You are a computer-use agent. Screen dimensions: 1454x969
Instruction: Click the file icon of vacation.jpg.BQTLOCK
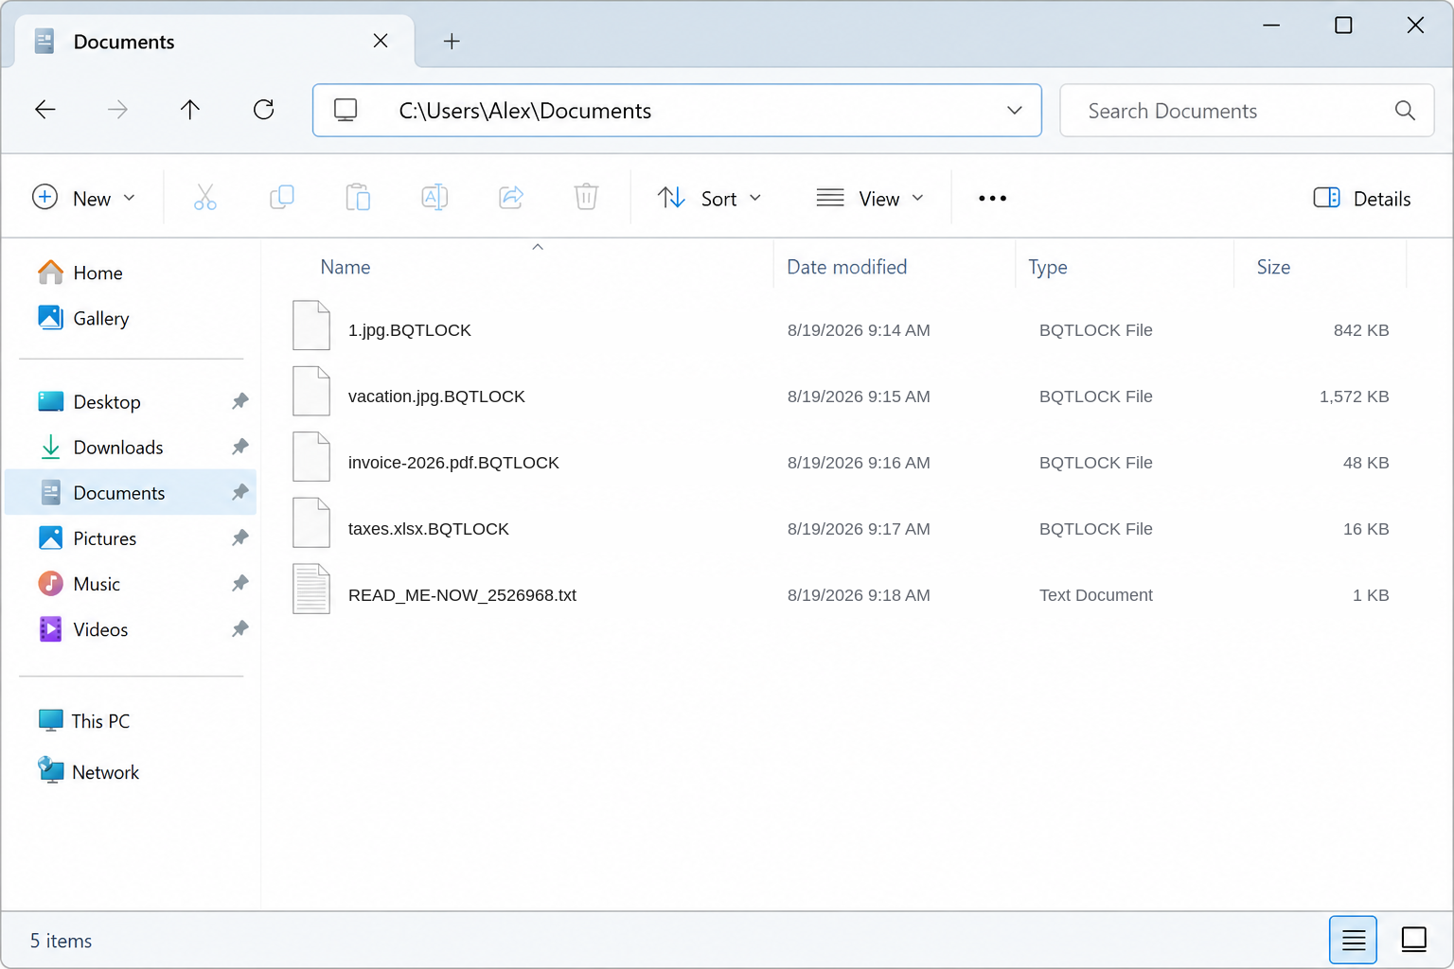click(x=310, y=392)
